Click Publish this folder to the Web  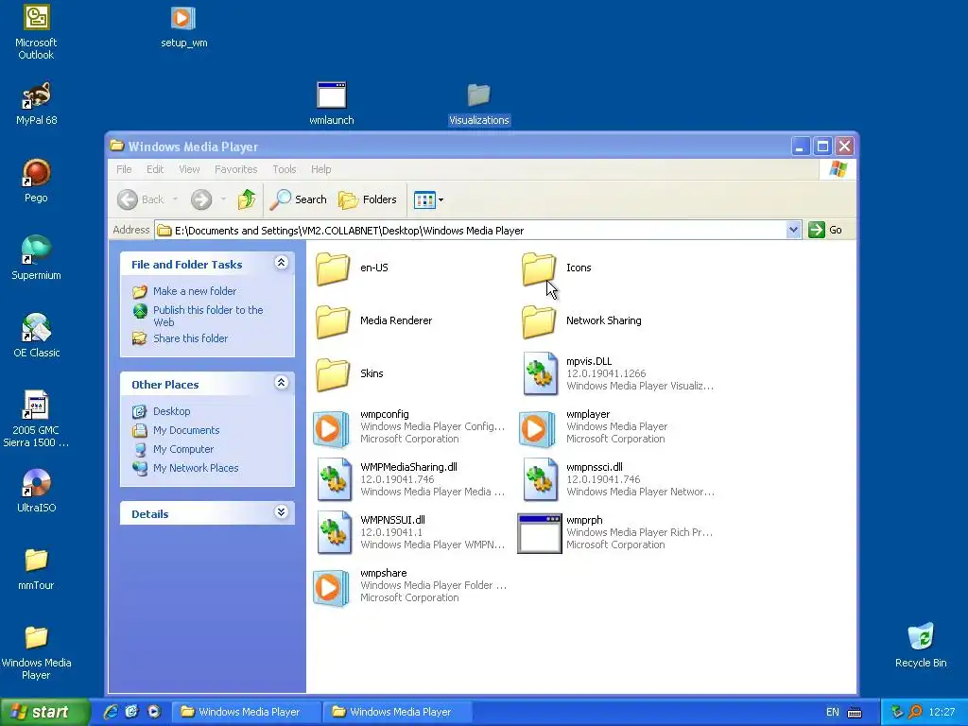208,316
